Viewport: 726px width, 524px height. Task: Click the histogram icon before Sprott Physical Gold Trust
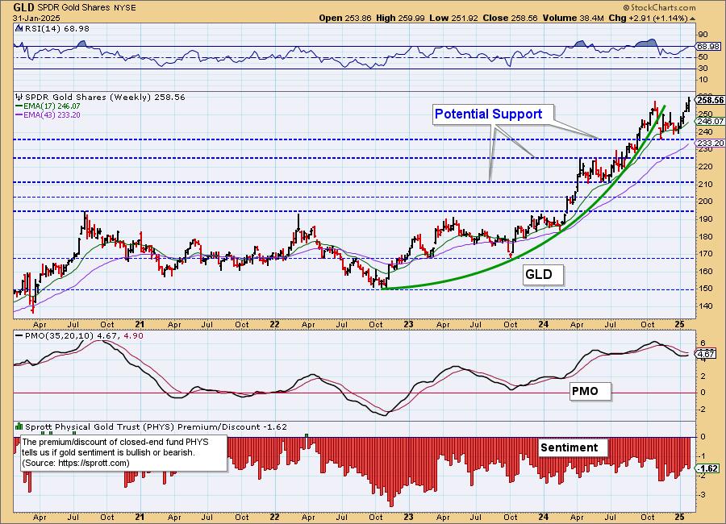[x=19, y=426]
